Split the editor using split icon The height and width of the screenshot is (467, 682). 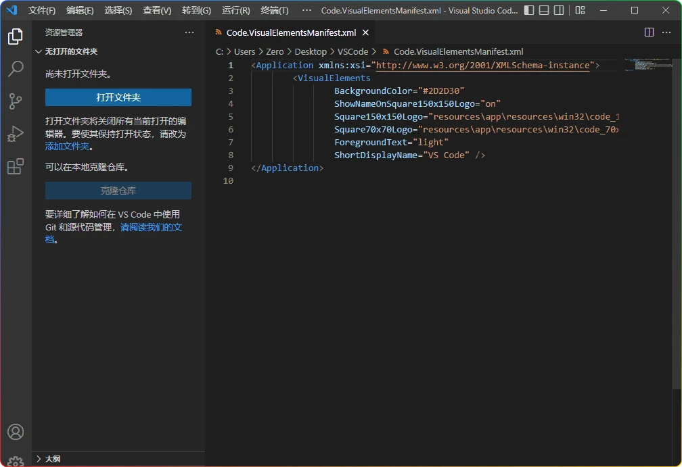[x=647, y=32]
